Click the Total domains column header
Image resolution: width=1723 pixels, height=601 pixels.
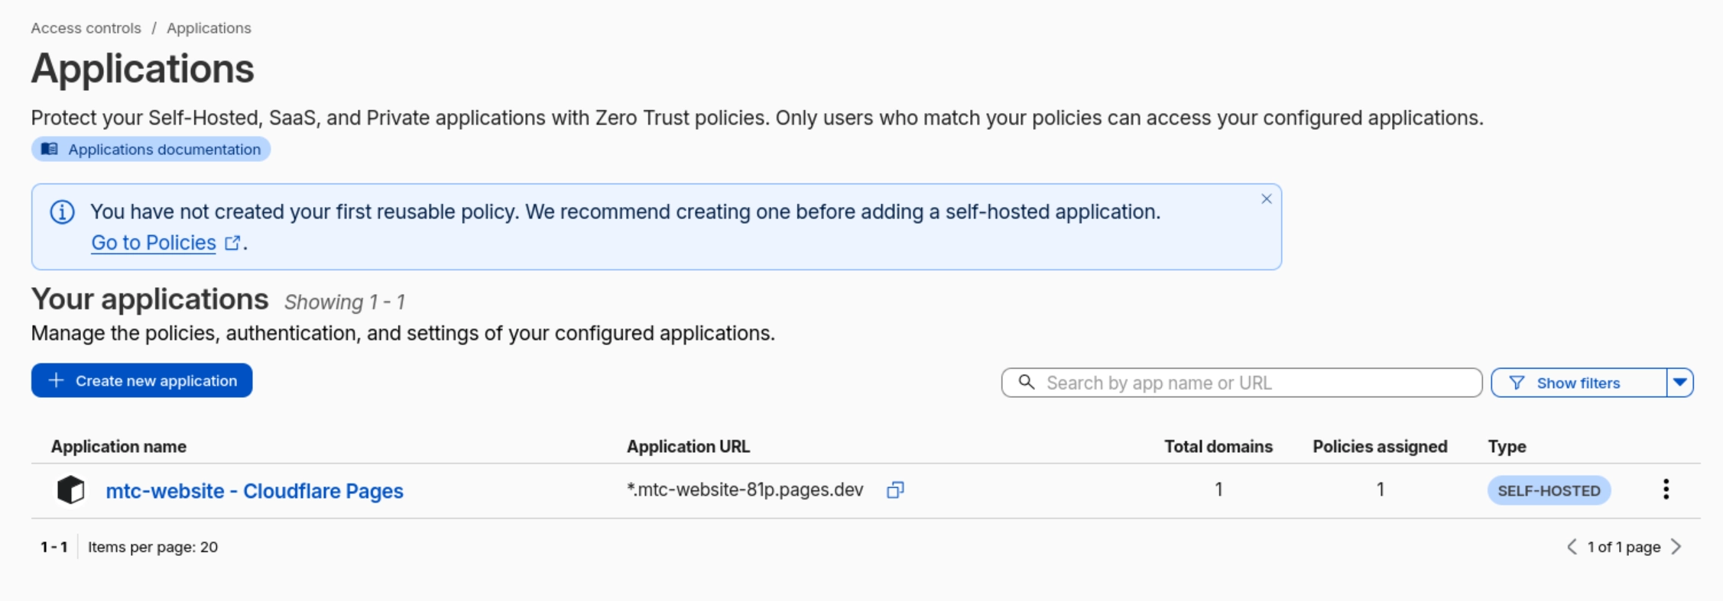(1218, 447)
